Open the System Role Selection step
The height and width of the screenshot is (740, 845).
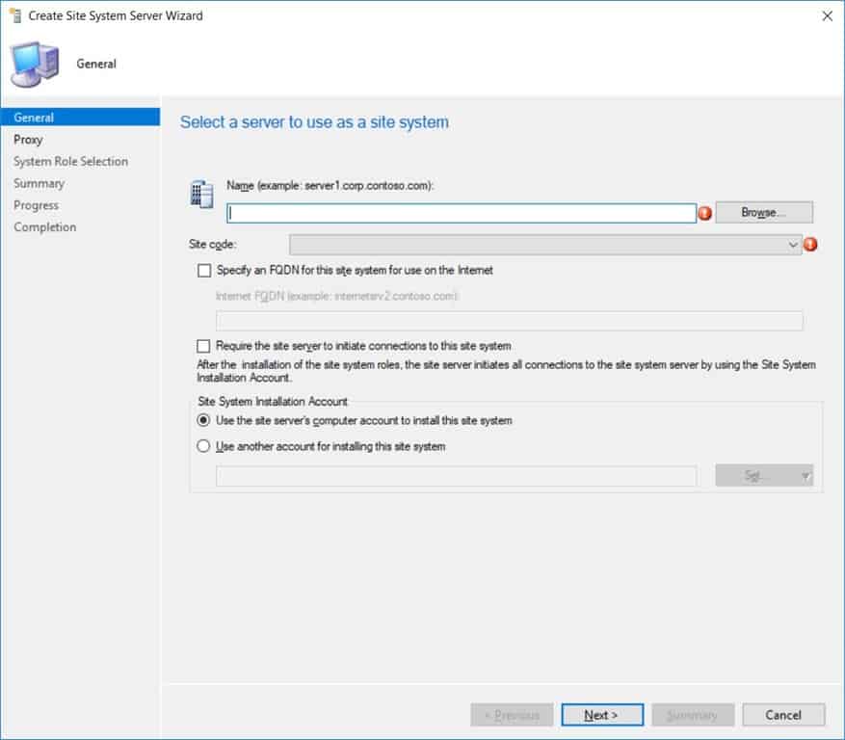click(x=71, y=161)
